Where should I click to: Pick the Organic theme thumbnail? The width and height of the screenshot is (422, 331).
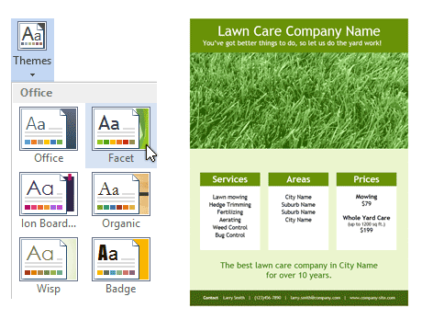(121, 194)
